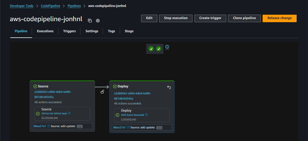Click the second green check in status summary
Image resolution: width=308 pixels, height=141 pixels.
[x=159, y=49]
